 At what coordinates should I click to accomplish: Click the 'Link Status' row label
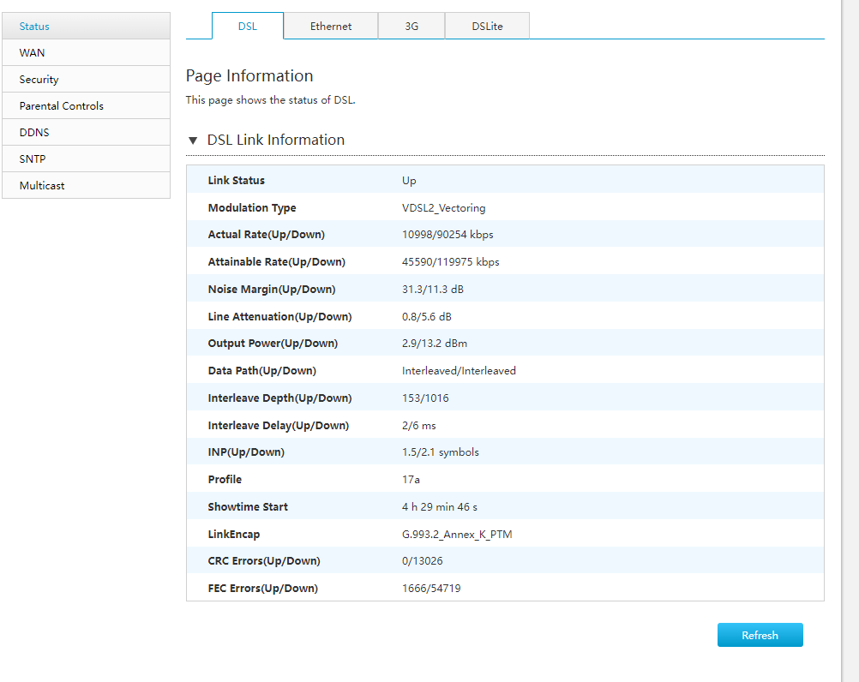pos(236,181)
